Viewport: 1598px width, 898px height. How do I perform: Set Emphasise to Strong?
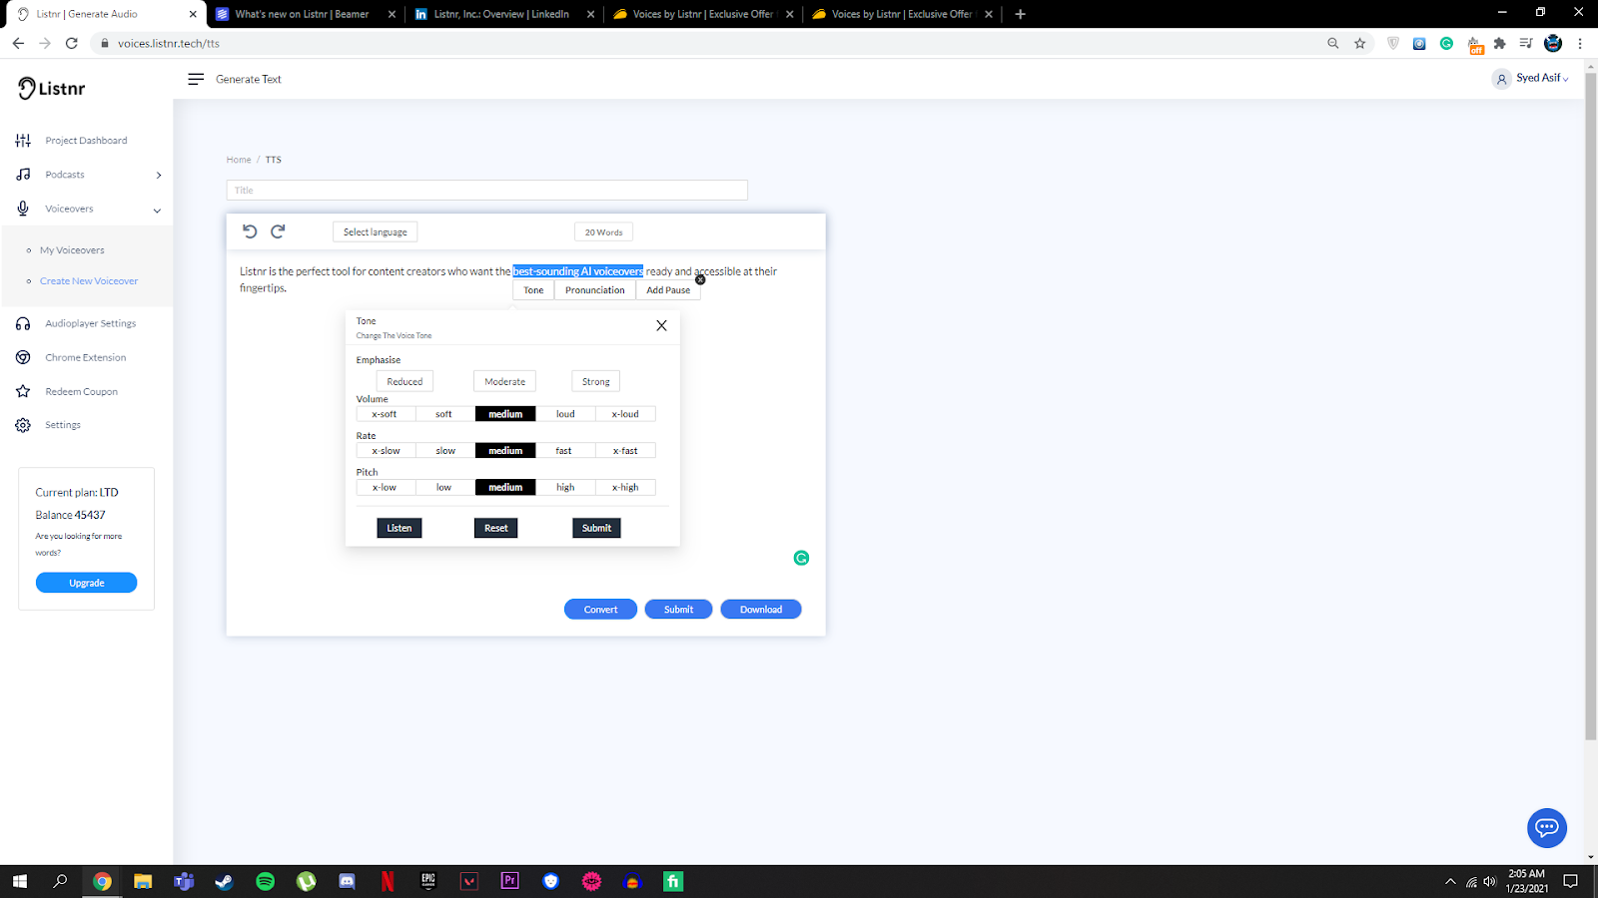click(x=595, y=381)
